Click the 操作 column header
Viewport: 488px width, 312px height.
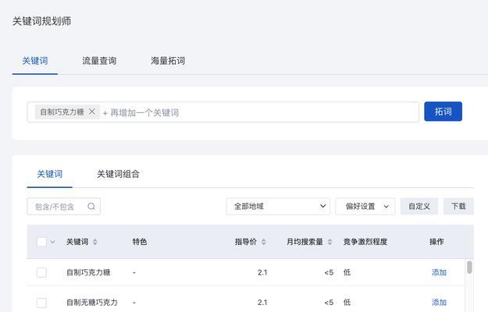click(436, 242)
